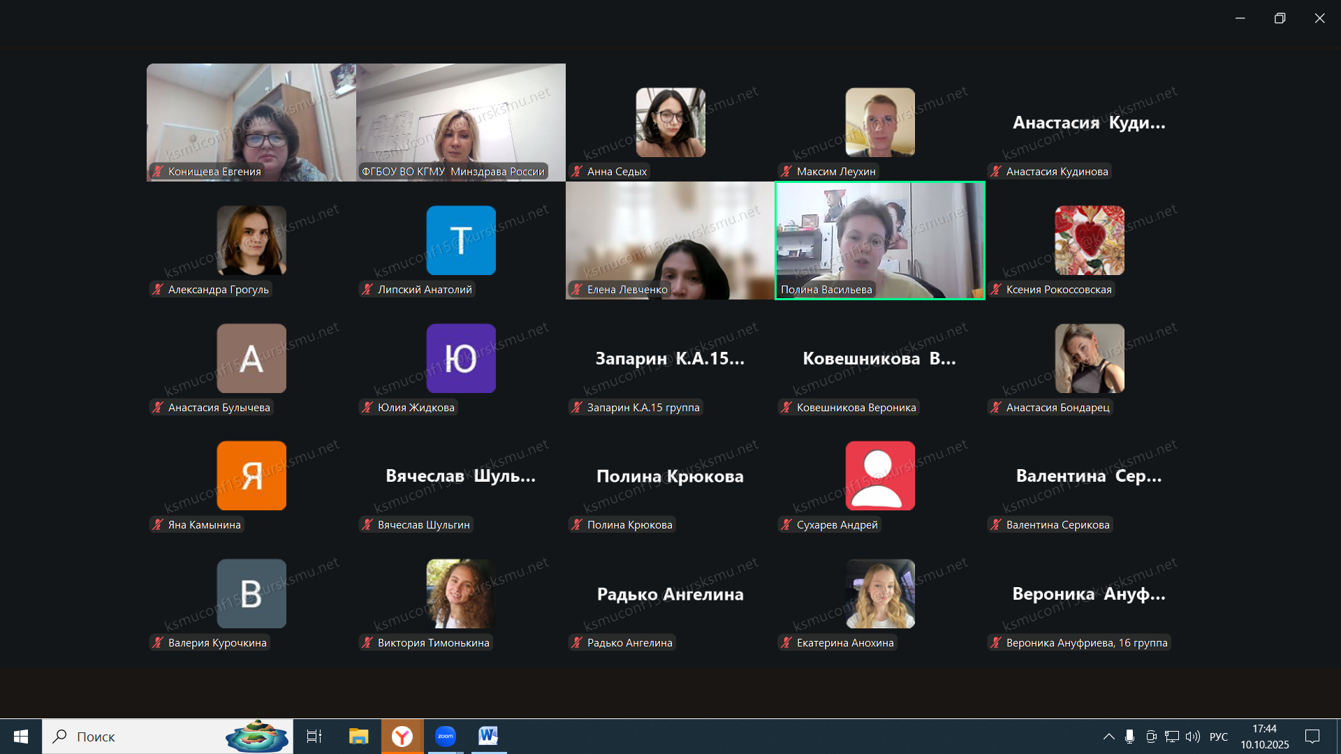Open clock and date flyout
This screenshot has height=754, width=1341.
point(1264,736)
